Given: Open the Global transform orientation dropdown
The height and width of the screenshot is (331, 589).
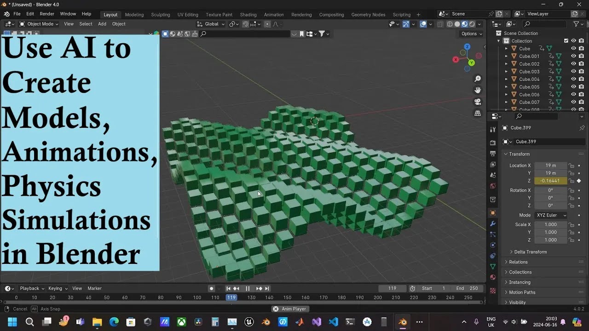Looking at the screenshot, I should click(x=211, y=24).
